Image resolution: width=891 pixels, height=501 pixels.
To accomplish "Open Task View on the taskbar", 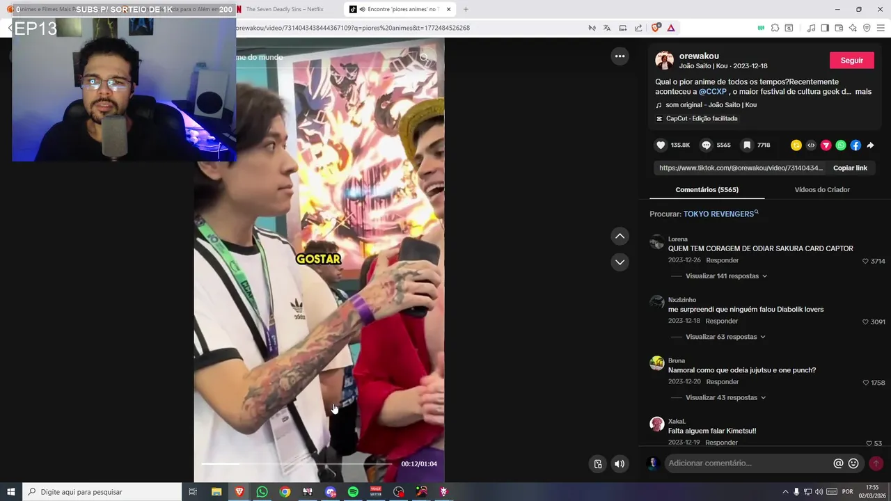I will pyautogui.click(x=193, y=492).
